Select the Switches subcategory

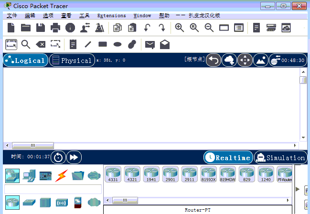[29, 203]
